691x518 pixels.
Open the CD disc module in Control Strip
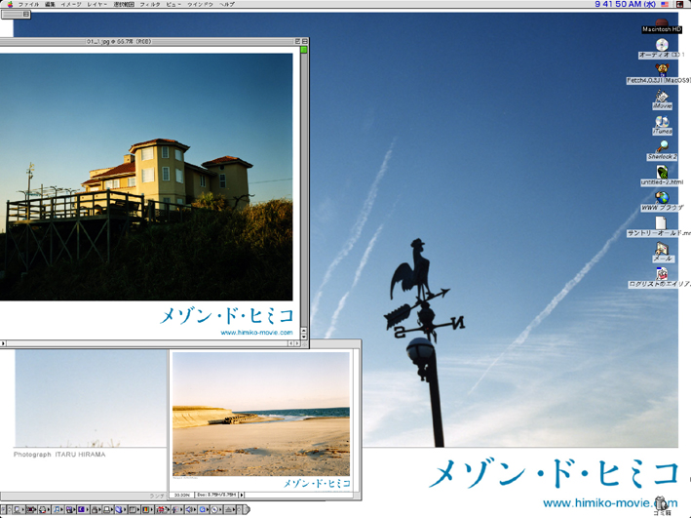(x=214, y=509)
